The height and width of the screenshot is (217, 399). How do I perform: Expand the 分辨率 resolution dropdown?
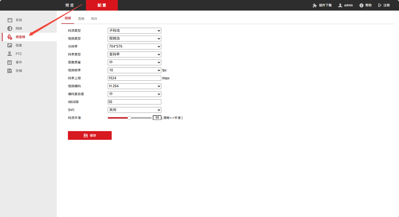click(x=134, y=47)
